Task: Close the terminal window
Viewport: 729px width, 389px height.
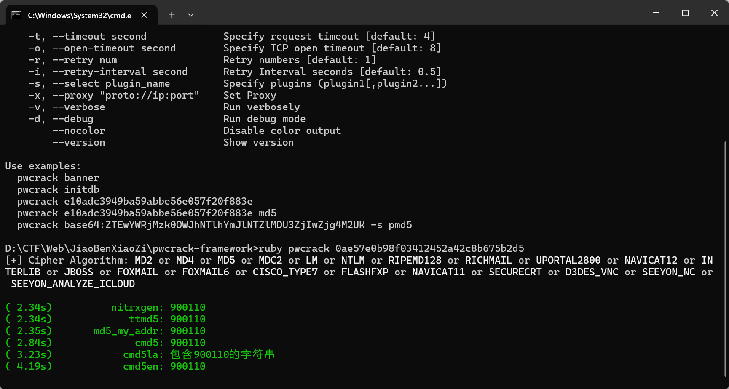Action: (714, 13)
